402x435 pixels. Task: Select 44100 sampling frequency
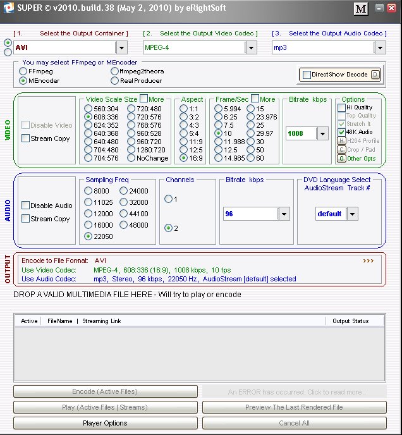(x=123, y=214)
